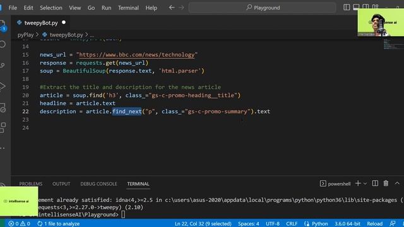Toggle the secondary sidebar layout icon
404x227 pixels.
point(365,6)
